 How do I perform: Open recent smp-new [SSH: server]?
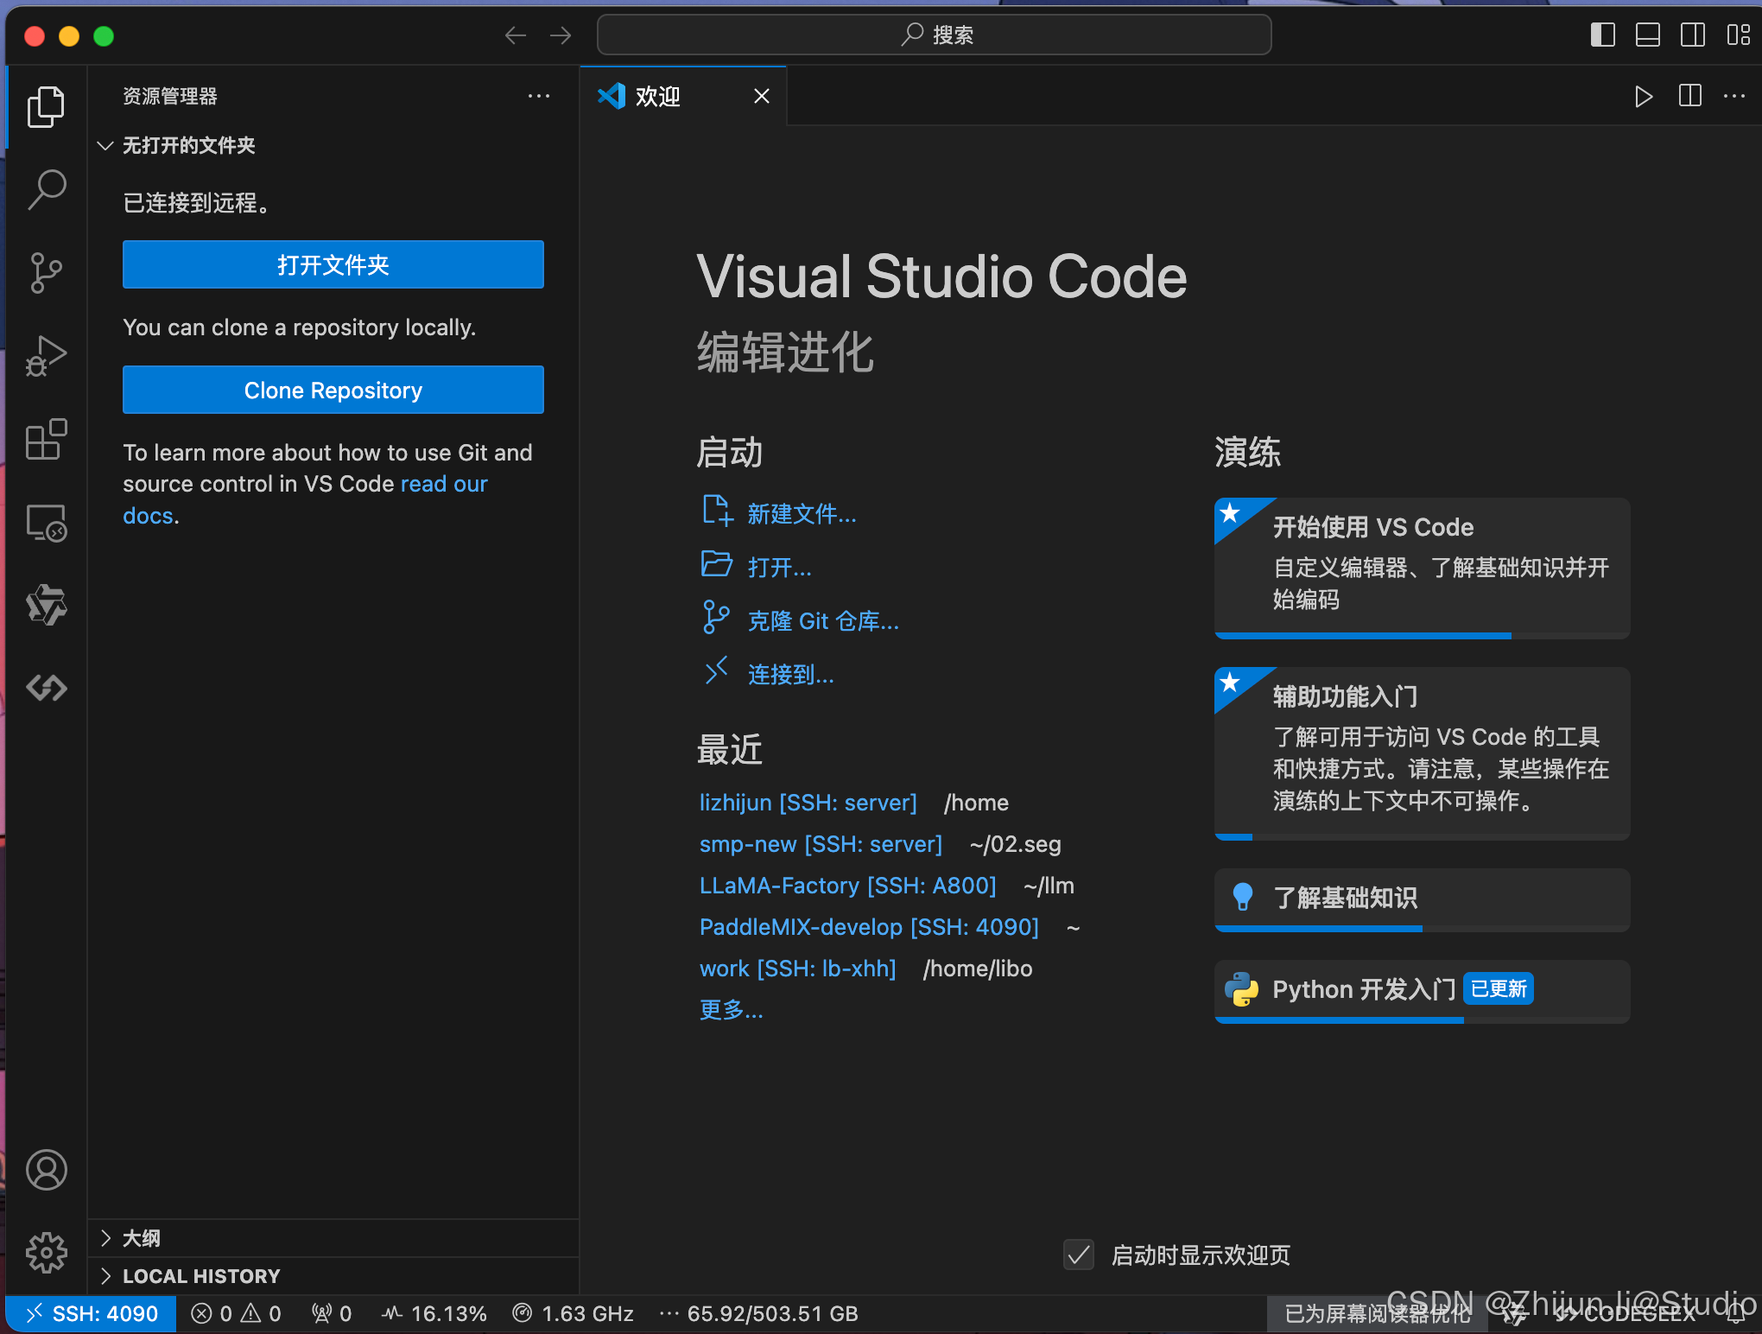(x=821, y=844)
